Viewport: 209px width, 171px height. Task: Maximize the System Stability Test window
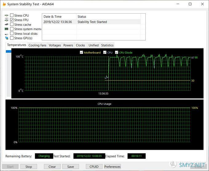190,4
